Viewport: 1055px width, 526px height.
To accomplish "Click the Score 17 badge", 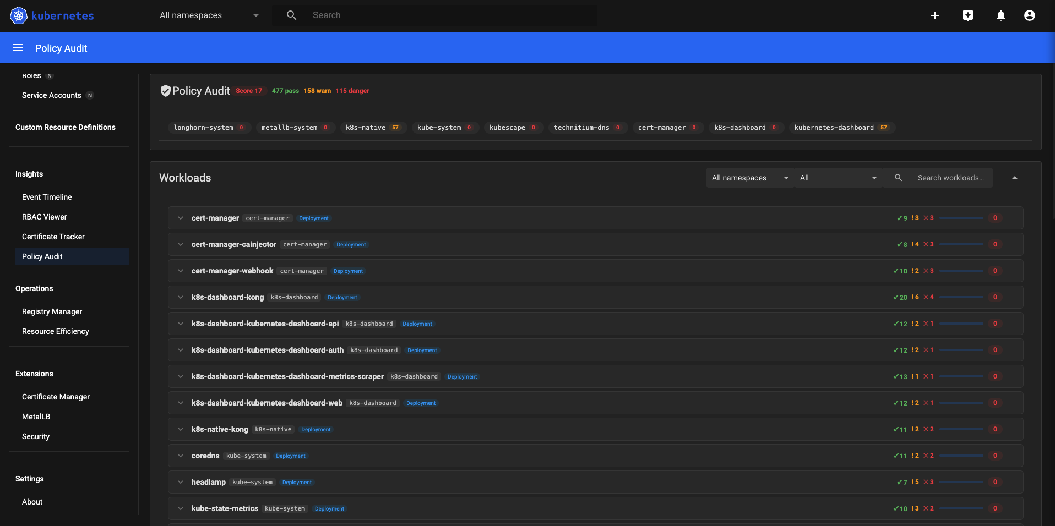I will tap(249, 91).
